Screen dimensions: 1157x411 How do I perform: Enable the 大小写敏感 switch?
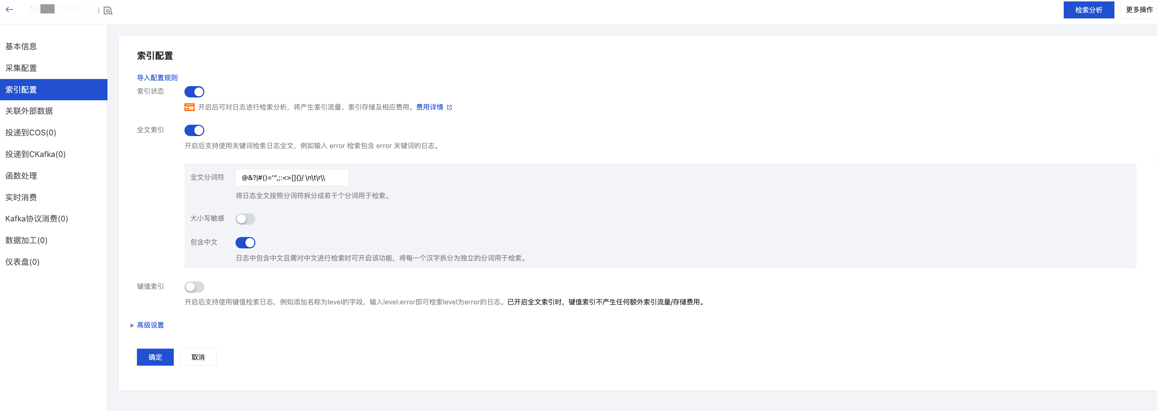click(x=245, y=219)
